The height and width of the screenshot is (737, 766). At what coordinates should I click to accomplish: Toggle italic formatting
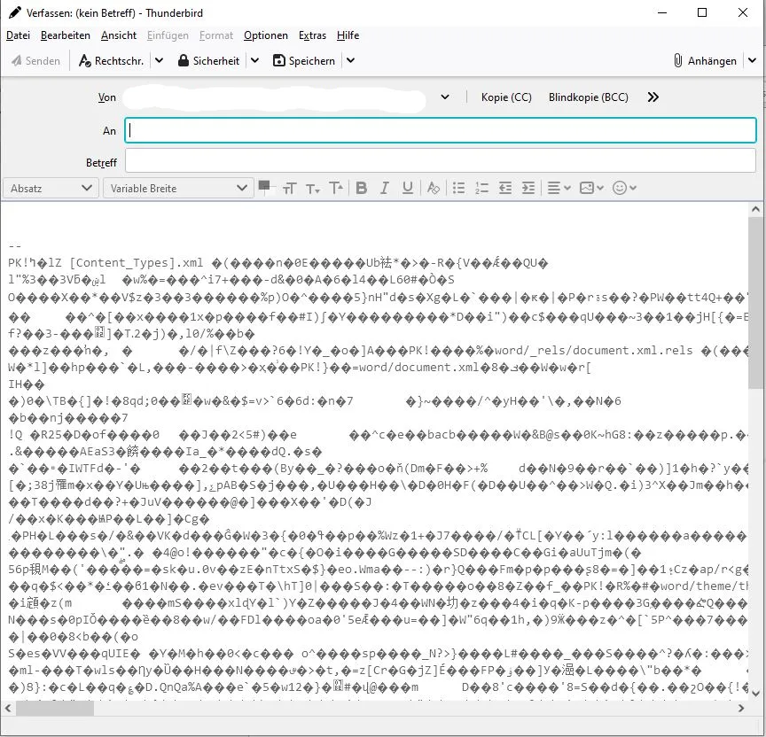tap(385, 188)
